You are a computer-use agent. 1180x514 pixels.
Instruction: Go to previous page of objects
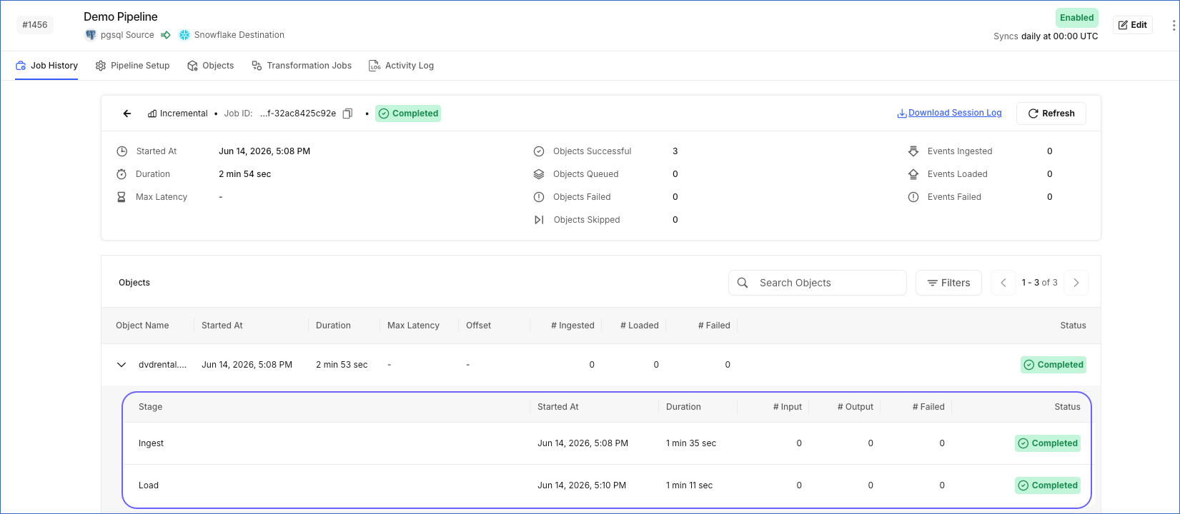coord(1003,283)
